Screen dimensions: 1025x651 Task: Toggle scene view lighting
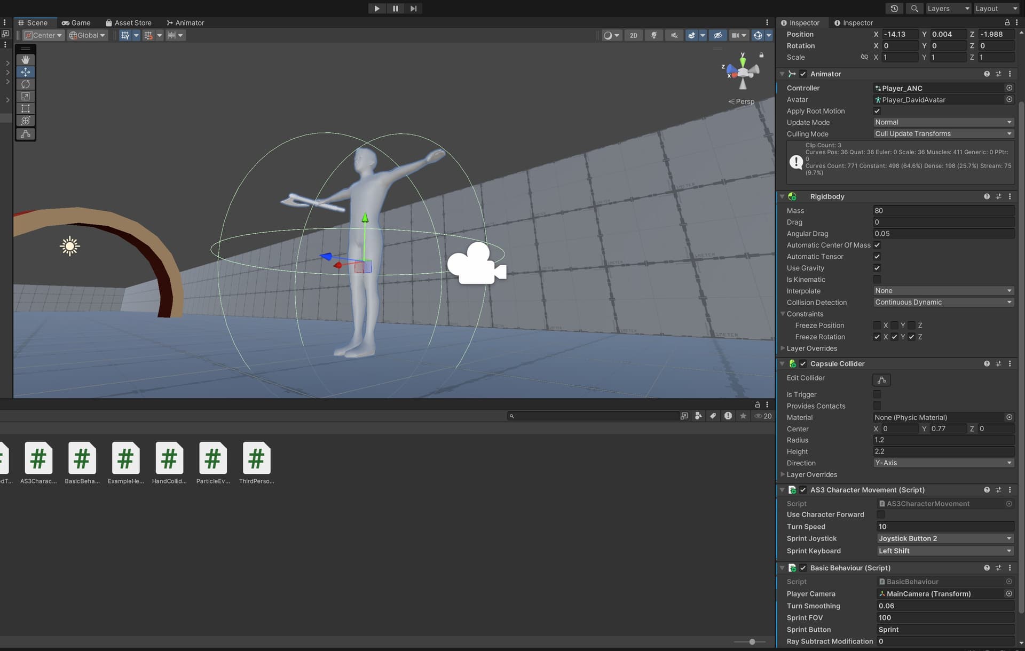click(654, 35)
